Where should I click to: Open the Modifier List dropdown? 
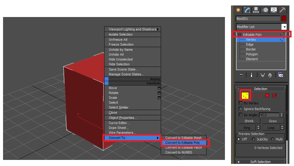click(x=284, y=27)
